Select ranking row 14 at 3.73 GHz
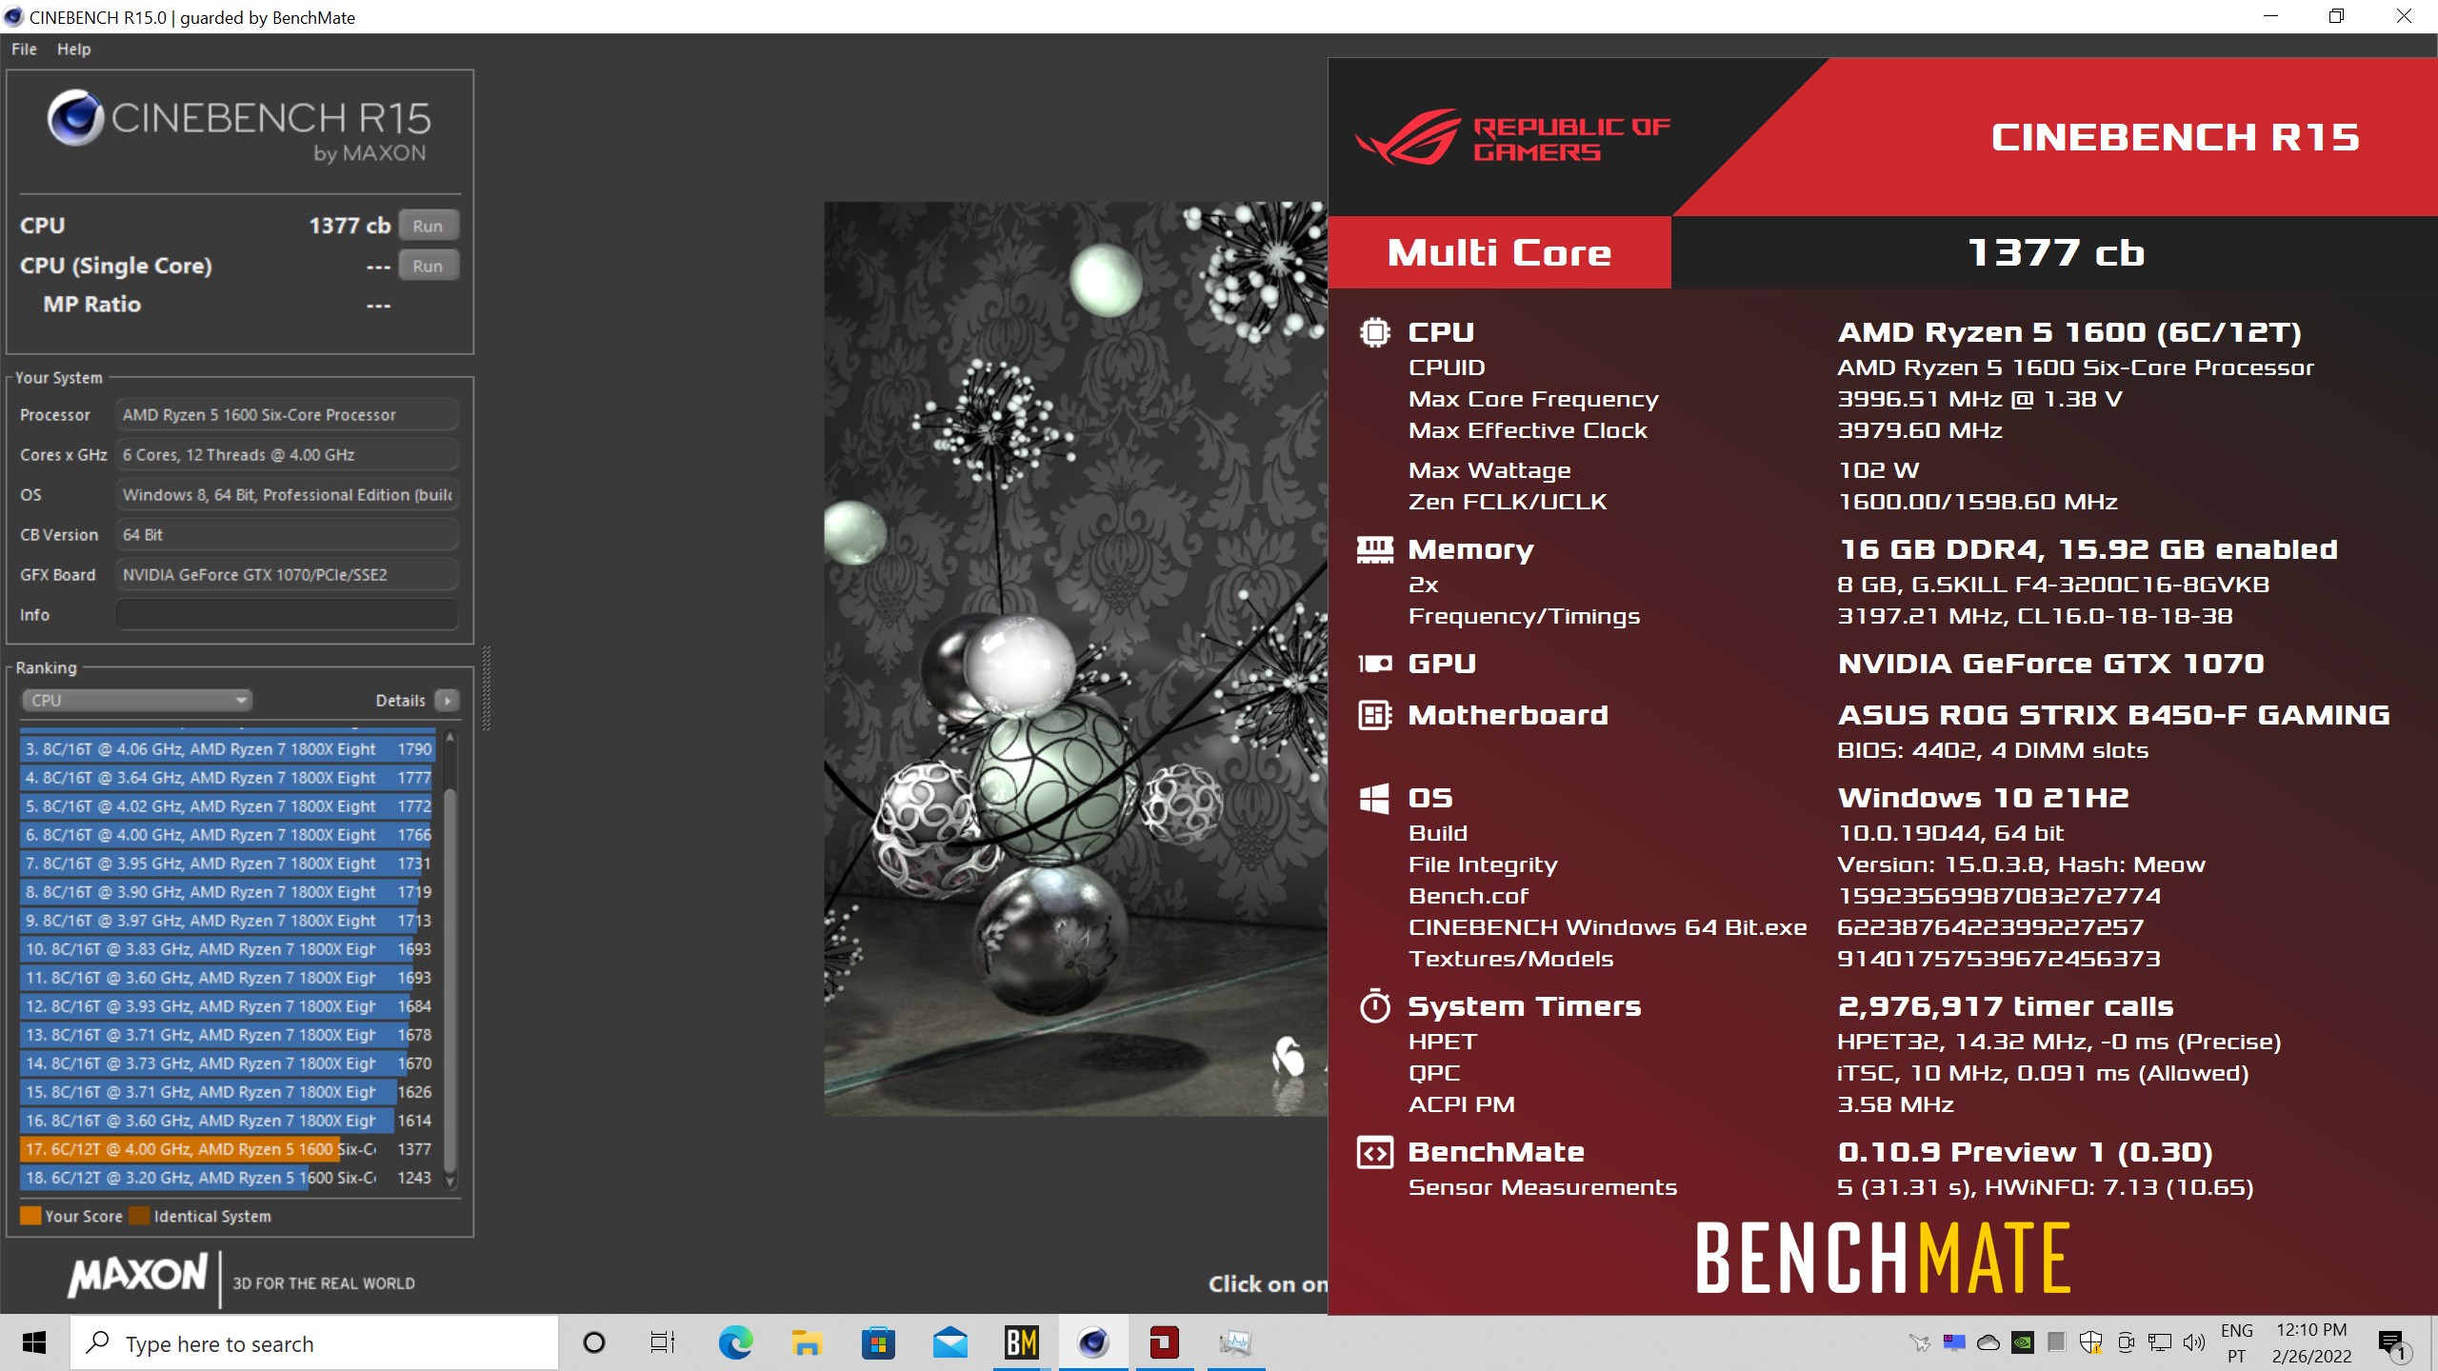Screen dimensions: 2438x1371 [x=228, y=1063]
